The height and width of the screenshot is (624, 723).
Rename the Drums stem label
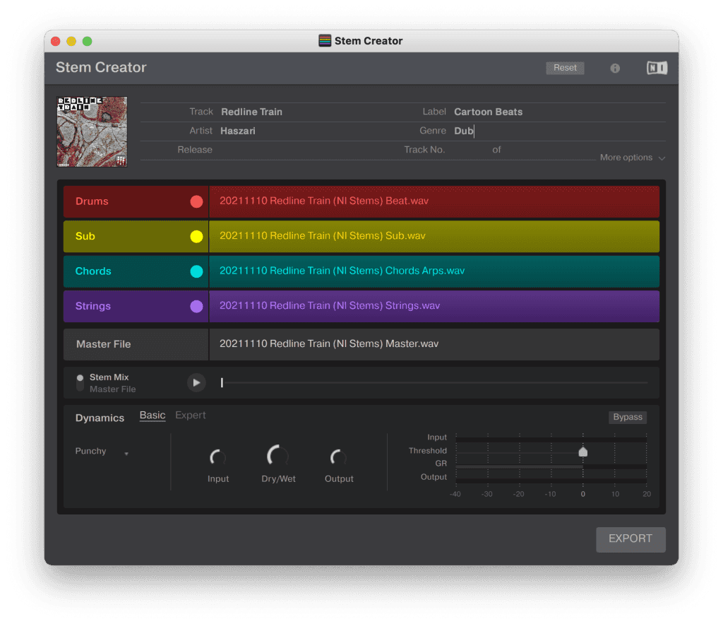point(92,201)
